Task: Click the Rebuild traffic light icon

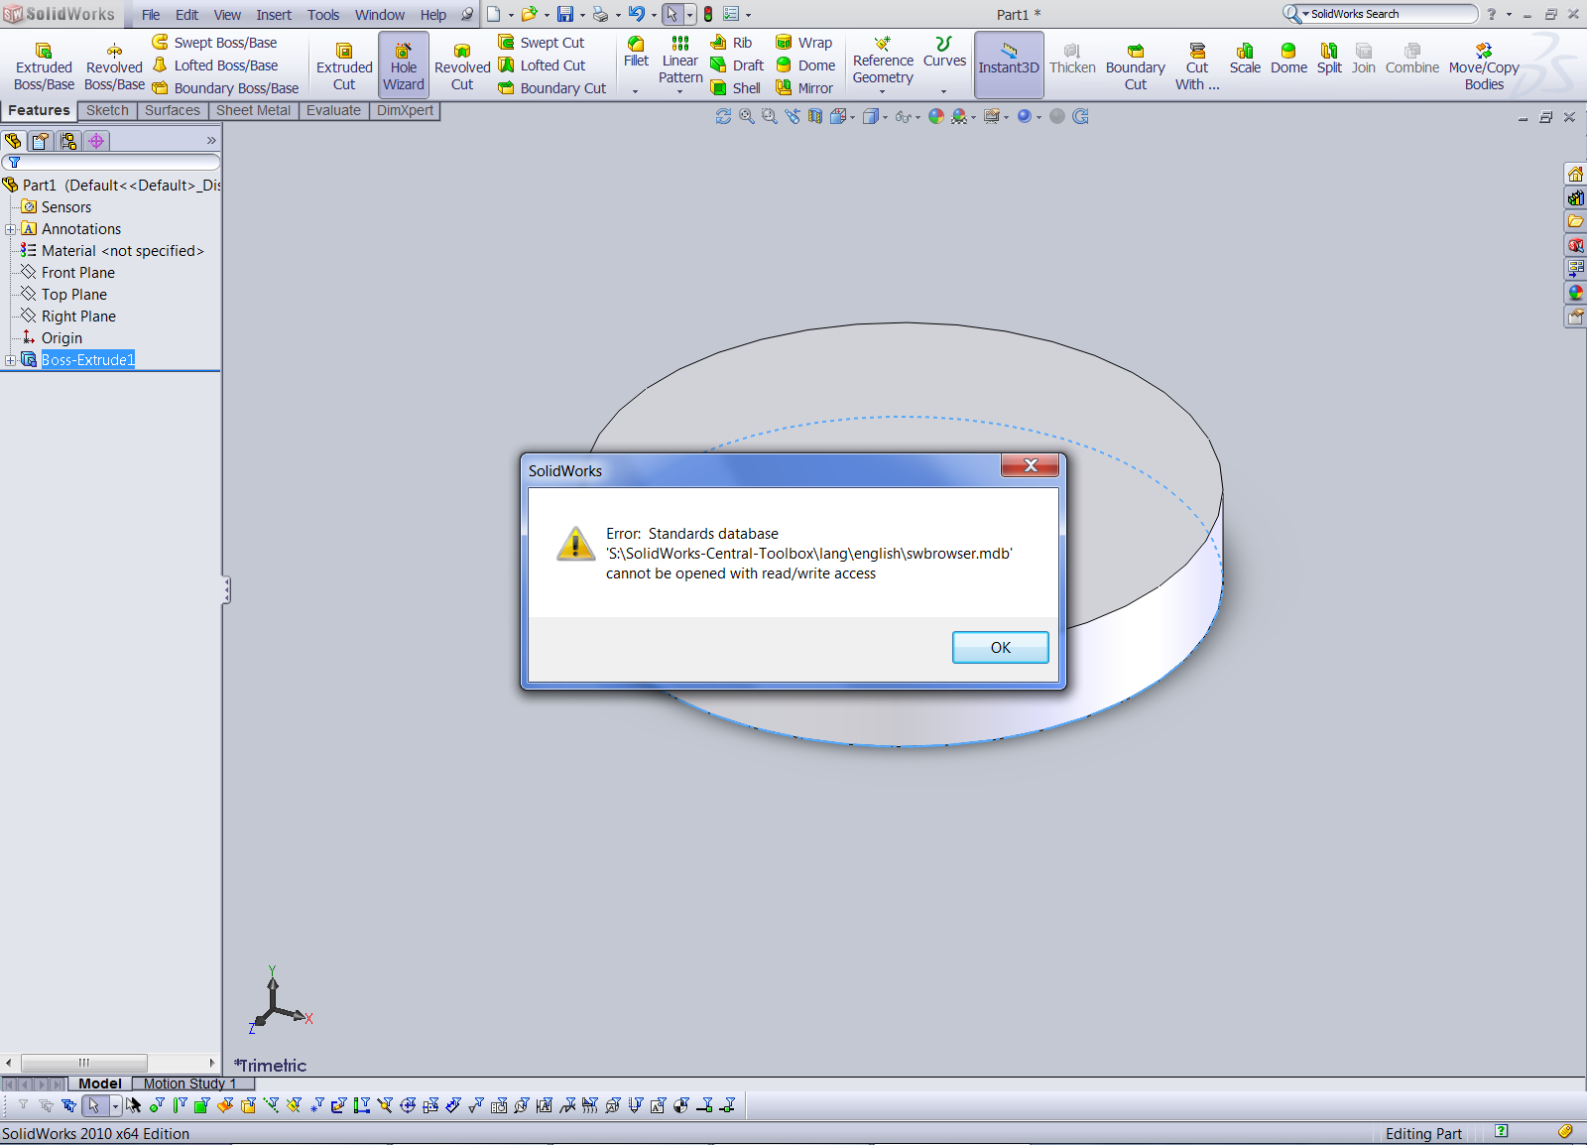Action: (708, 14)
